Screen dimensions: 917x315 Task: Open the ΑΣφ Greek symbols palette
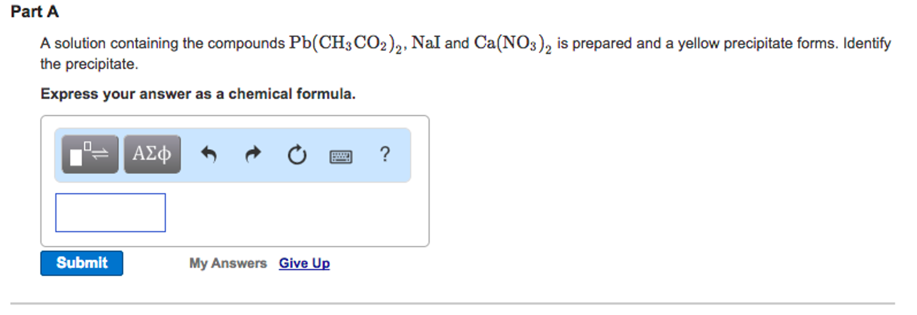point(152,154)
